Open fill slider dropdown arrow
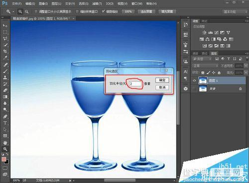The width and height of the screenshot is (249, 183). point(246,73)
